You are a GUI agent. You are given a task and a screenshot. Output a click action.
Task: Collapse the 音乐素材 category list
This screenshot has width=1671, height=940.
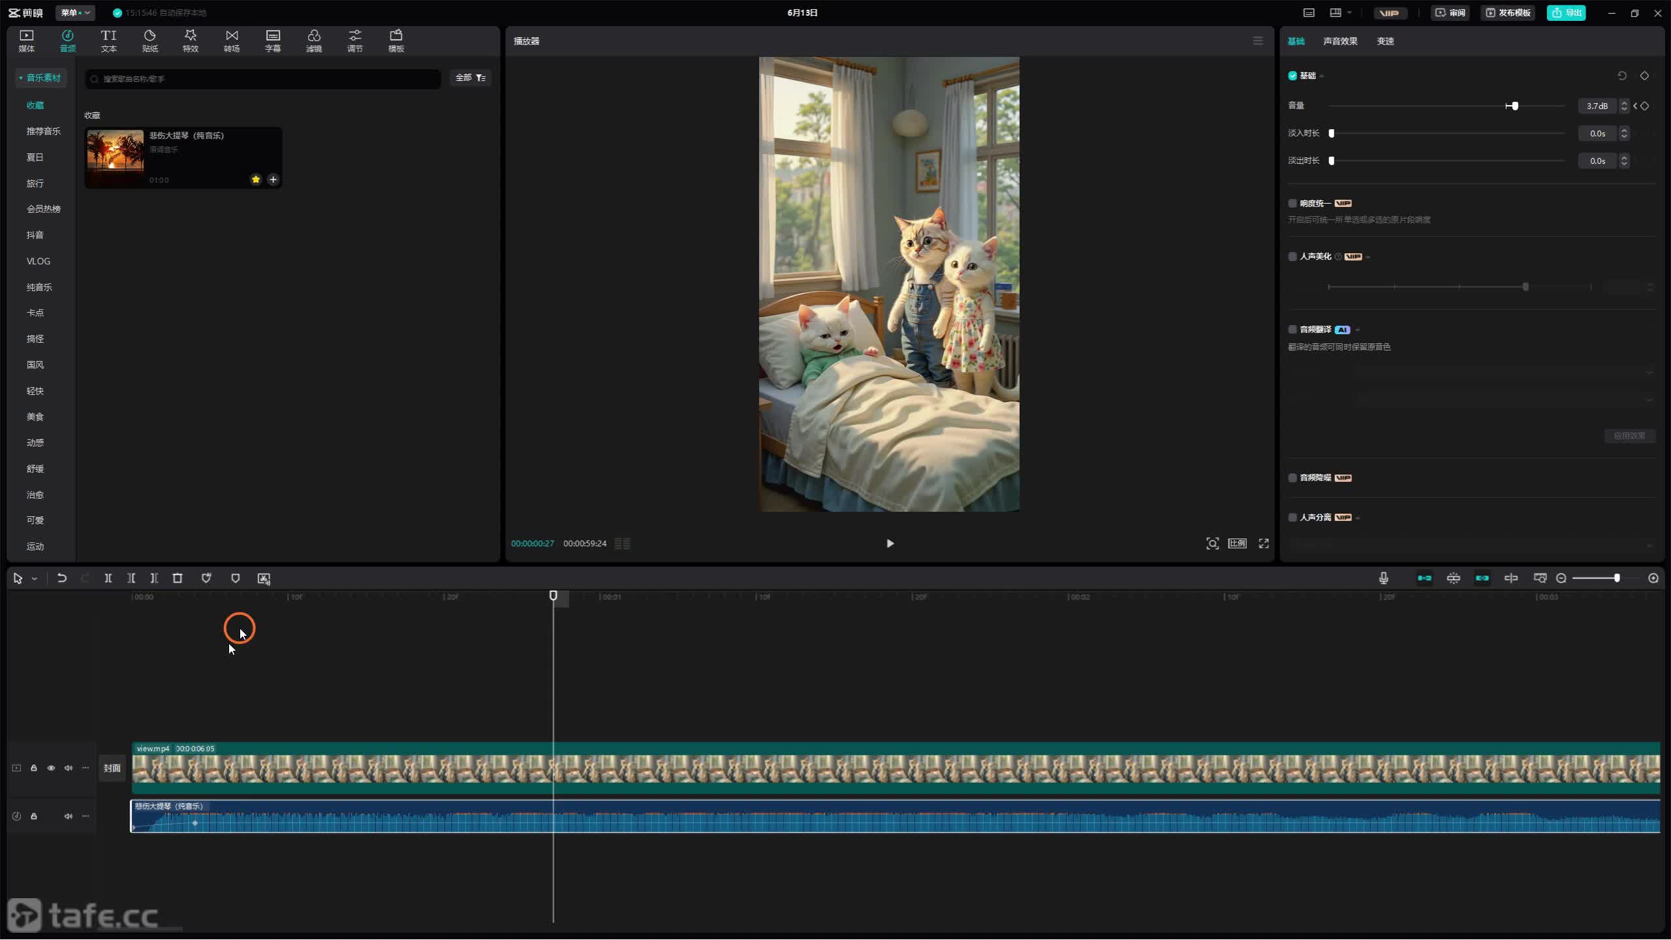click(21, 78)
